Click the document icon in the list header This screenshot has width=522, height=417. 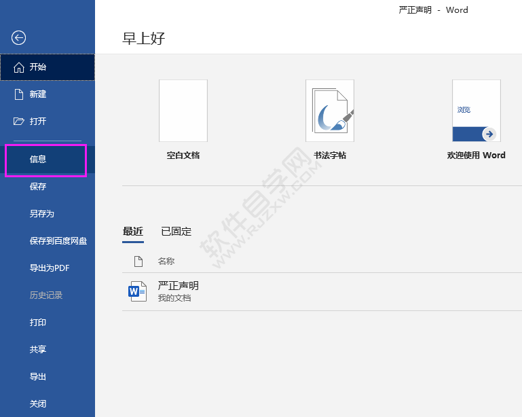click(x=138, y=261)
